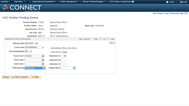Screen dimensions: 189x106
Task: Click Status Date value 07/01/2015
Action: tap(100, 26)
